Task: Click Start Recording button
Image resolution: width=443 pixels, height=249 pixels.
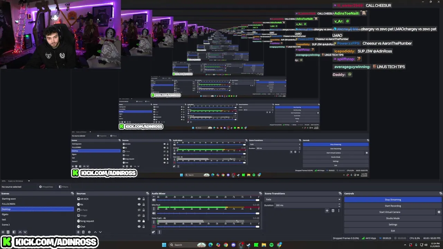Action: pyautogui.click(x=393, y=206)
